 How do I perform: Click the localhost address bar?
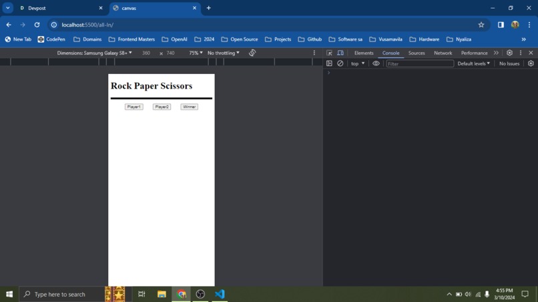(x=268, y=25)
